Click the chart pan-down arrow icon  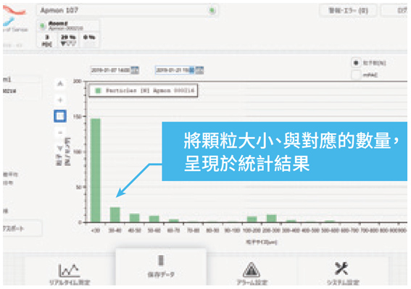60,148
